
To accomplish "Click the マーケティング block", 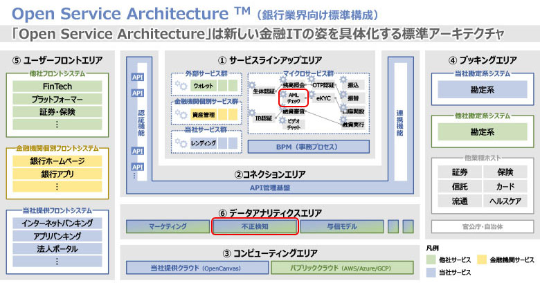I will tap(167, 226).
